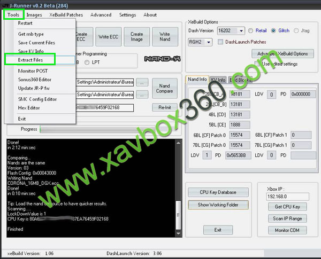Click the Xbox IP input field
The width and height of the screenshot is (321, 259).
point(287,197)
